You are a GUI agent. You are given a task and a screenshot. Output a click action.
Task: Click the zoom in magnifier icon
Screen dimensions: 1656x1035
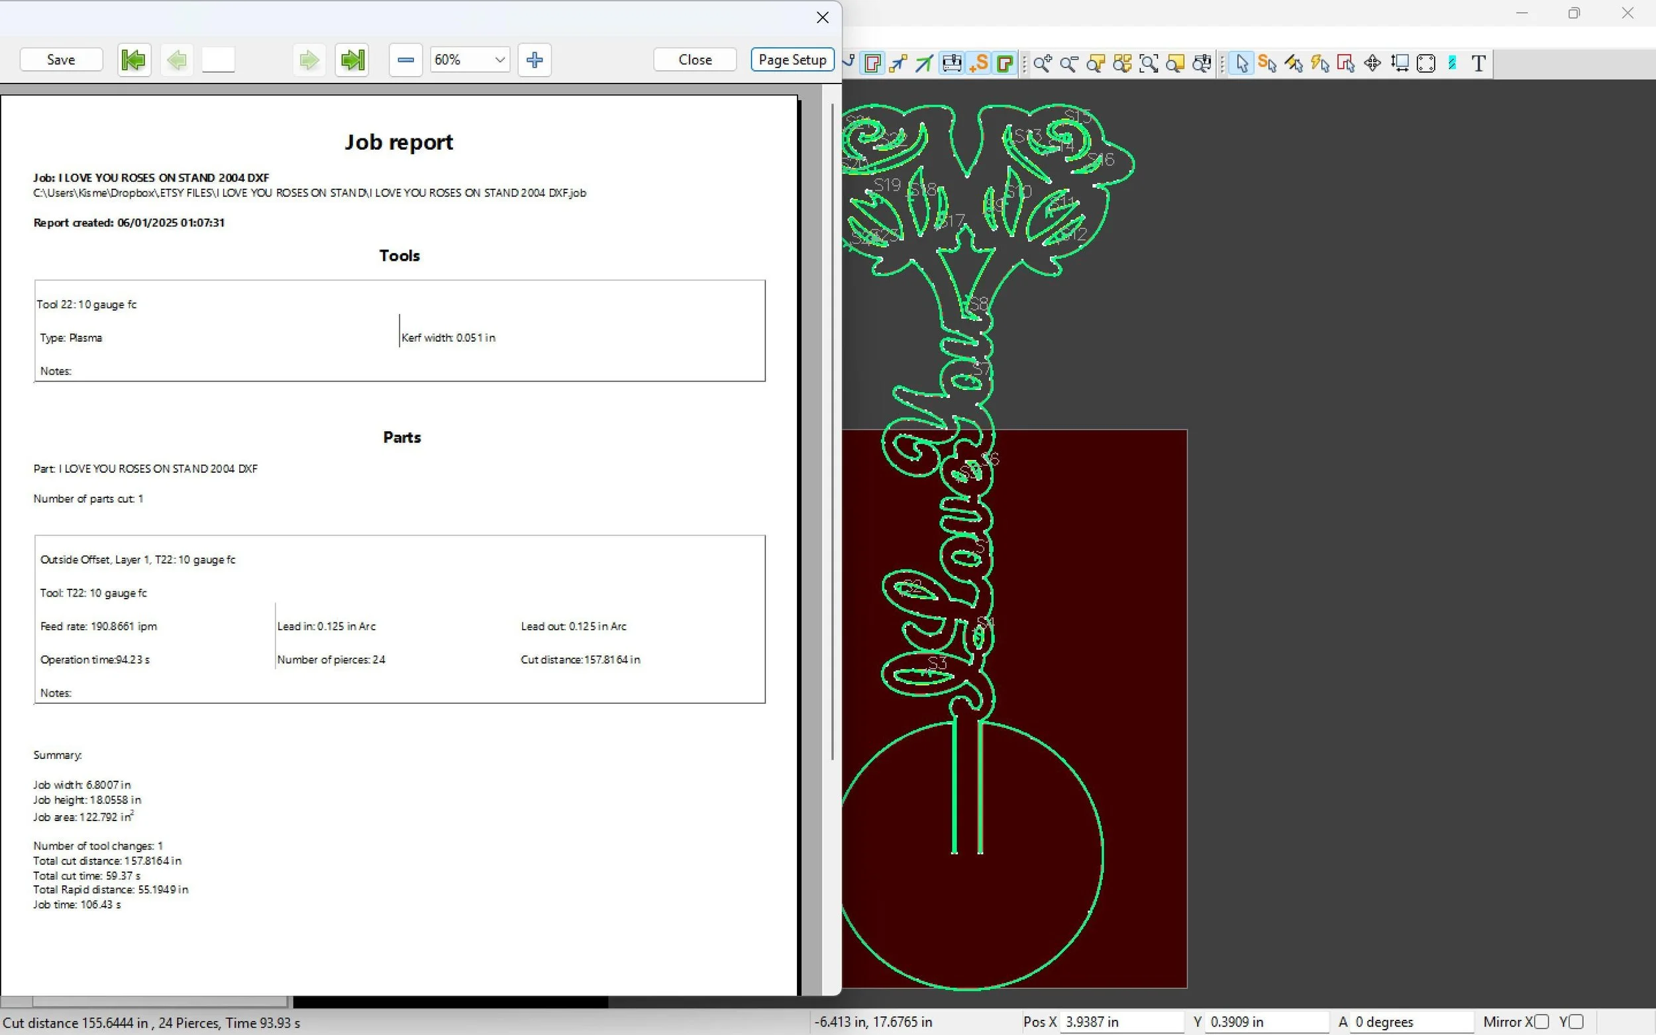1042,64
